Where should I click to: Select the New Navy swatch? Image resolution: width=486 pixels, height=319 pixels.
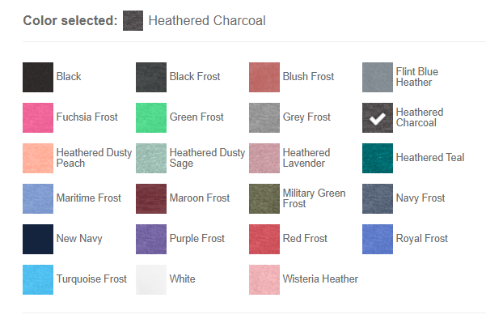38,240
